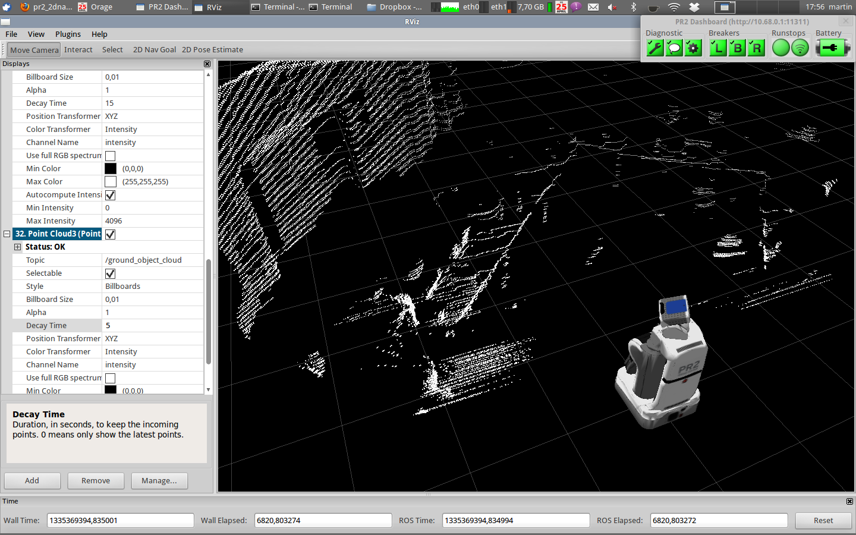Image resolution: width=856 pixels, height=535 pixels.
Task: Click the Add display button
Action: (32, 480)
